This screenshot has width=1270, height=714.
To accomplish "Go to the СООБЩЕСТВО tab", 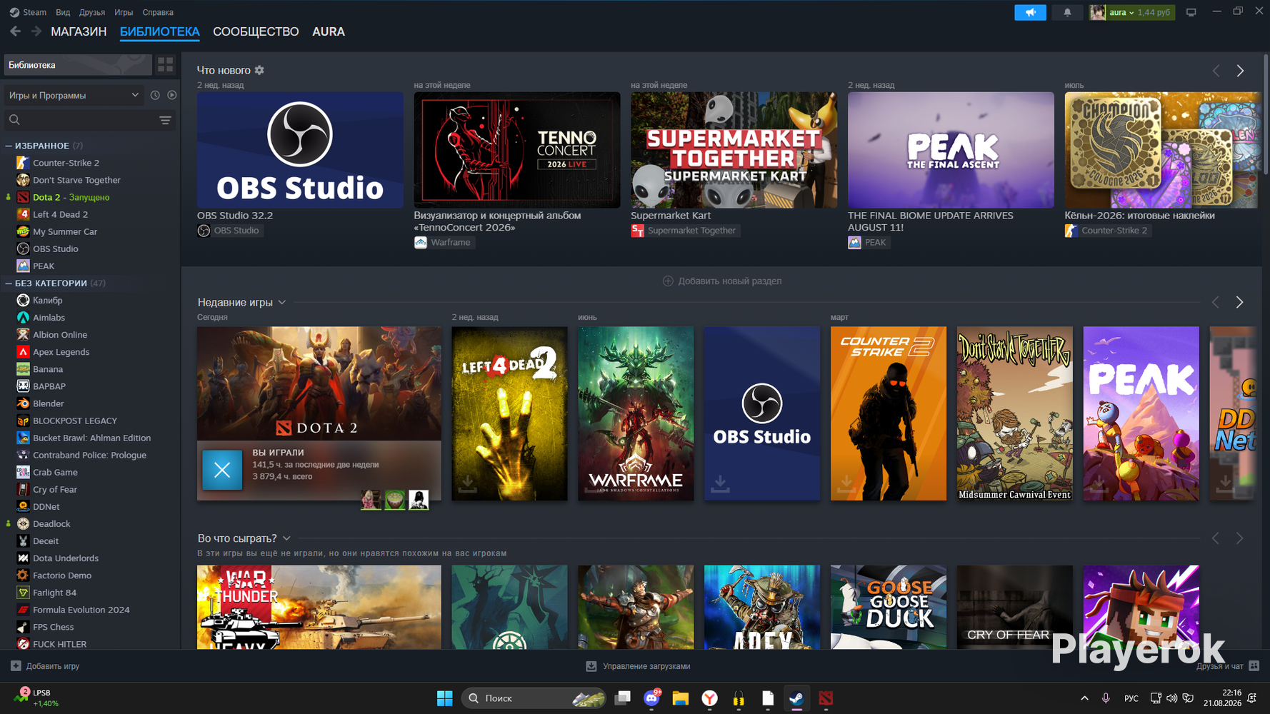I will [256, 31].
